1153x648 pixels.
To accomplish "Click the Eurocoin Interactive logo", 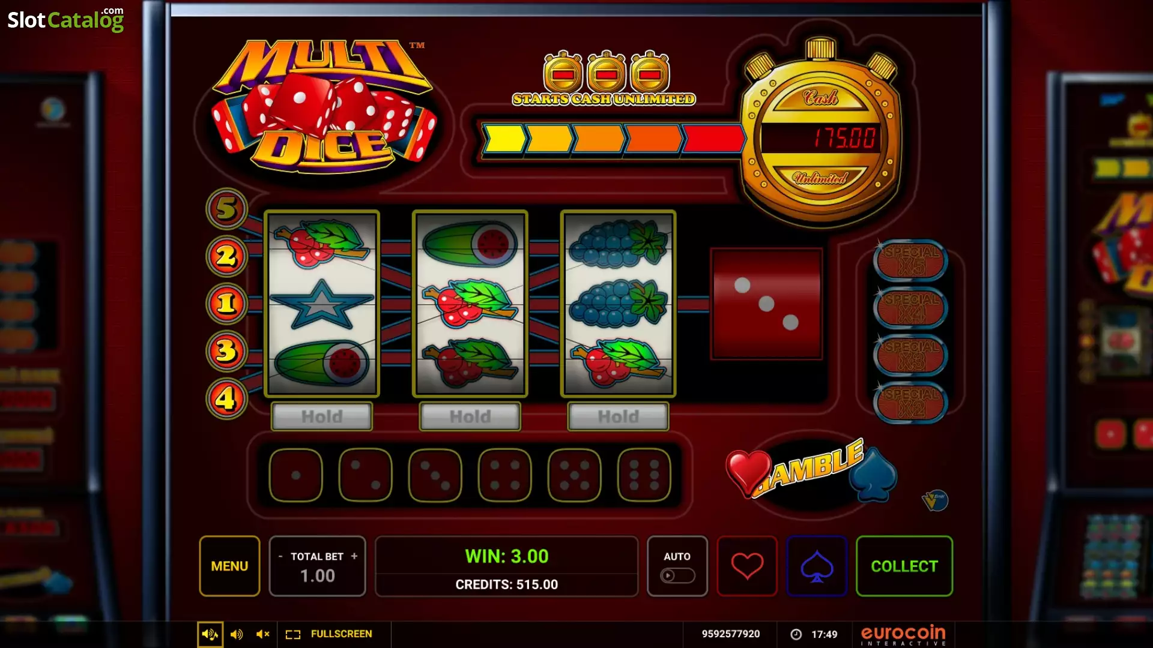I will click(x=903, y=635).
